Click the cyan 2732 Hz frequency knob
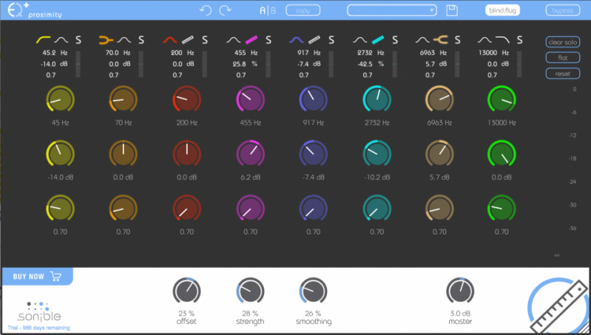 [377, 100]
